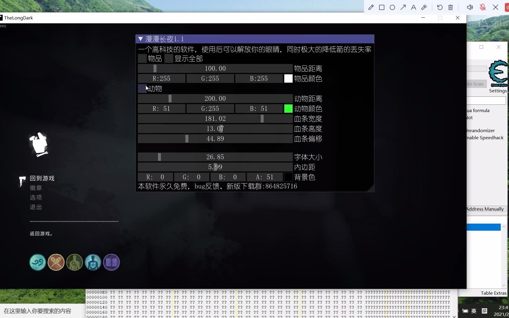509x318 pixels.
Task: Select the Arrow annotation tool
Action: 403,7
